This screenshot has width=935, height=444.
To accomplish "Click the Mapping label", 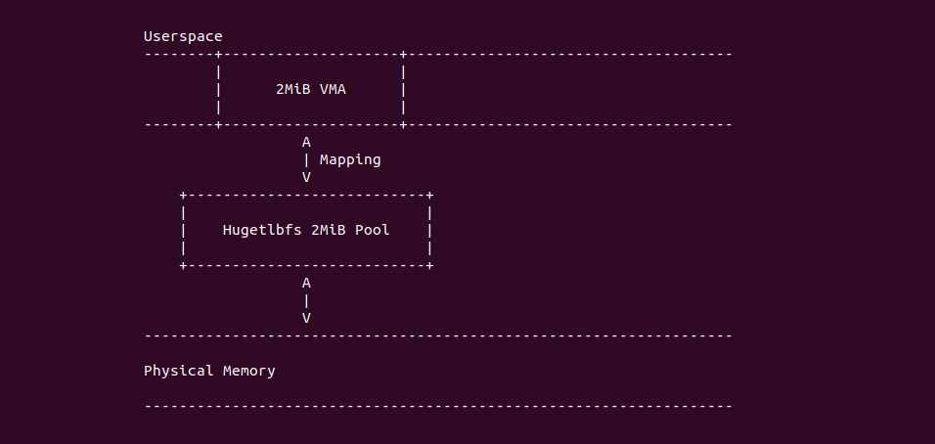I will point(350,159).
